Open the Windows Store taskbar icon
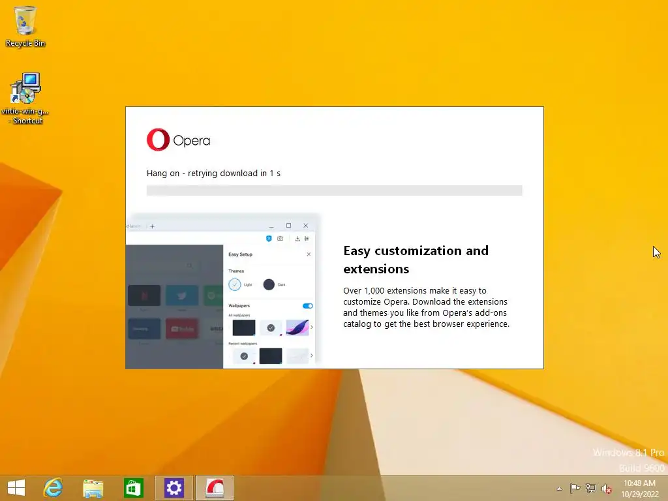The image size is (668, 501). [133, 488]
